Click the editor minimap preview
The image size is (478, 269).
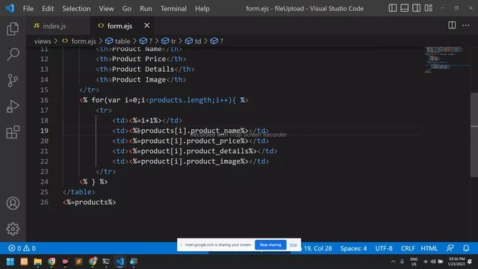447,60
